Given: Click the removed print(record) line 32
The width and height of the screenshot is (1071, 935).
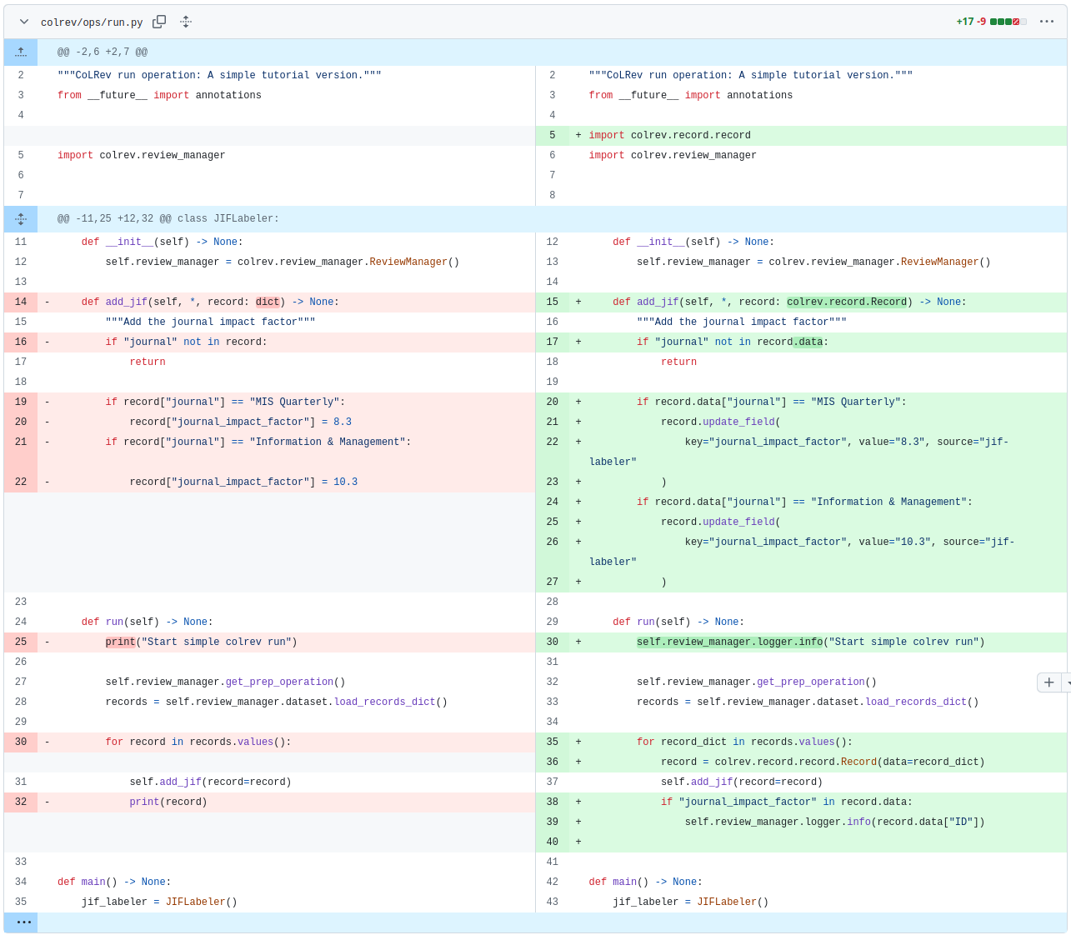Looking at the screenshot, I should coord(168,802).
